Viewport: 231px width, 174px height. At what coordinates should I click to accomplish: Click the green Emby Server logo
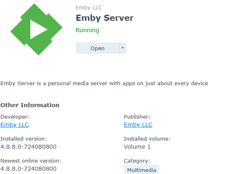point(36,29)
